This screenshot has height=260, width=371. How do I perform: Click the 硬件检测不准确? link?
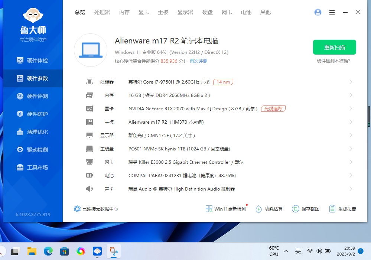(x=333, y=61)
